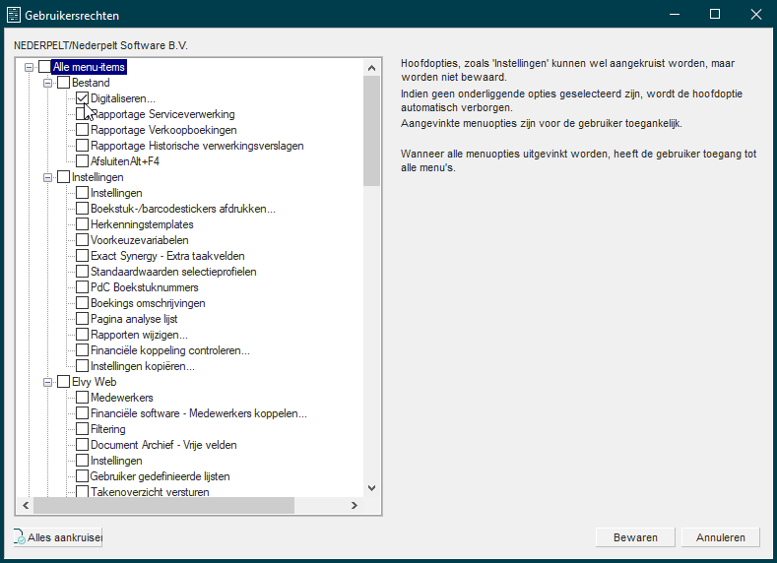This screenshot has width=777, height=563.
Task: Click the Bewaren button
Action: coord(635,537)
